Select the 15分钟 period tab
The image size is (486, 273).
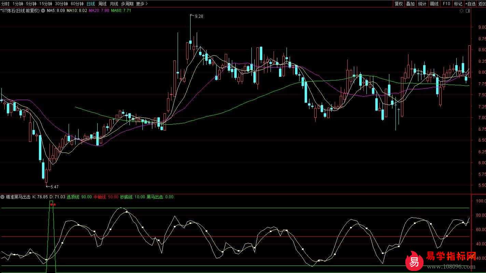[x=45, y=4]
